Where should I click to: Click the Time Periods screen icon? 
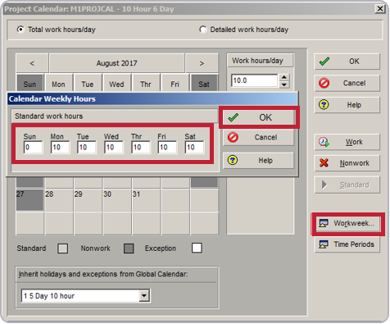[x=324, y=244]
